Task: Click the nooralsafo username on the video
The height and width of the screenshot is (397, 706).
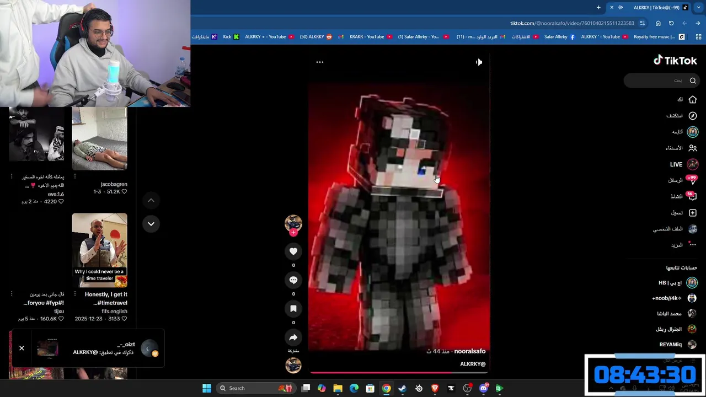Action: pyautogui.click(x=470, y=351)
